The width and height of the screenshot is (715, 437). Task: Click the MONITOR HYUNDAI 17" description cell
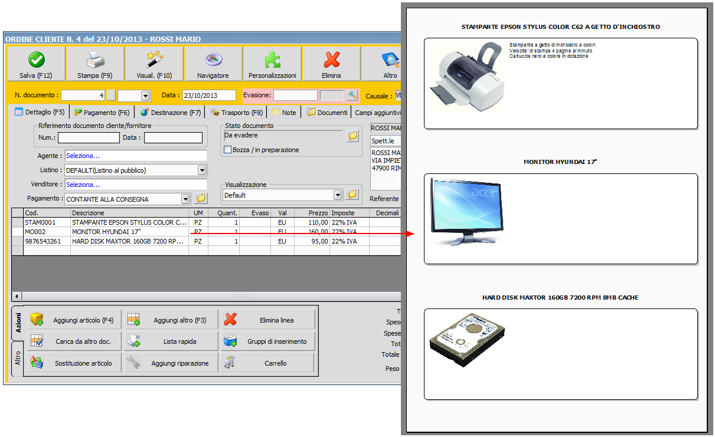click(129, 232)
